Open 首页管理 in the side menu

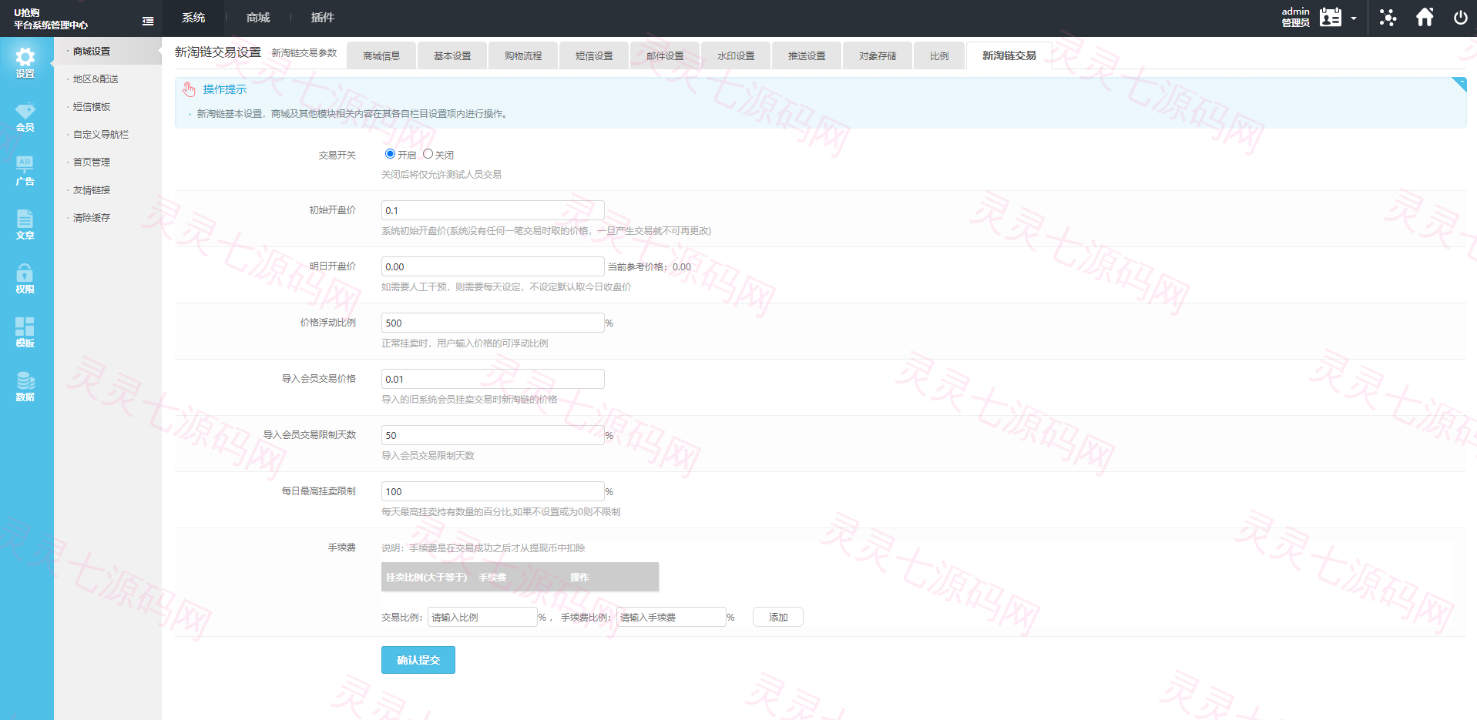(92, 162)
